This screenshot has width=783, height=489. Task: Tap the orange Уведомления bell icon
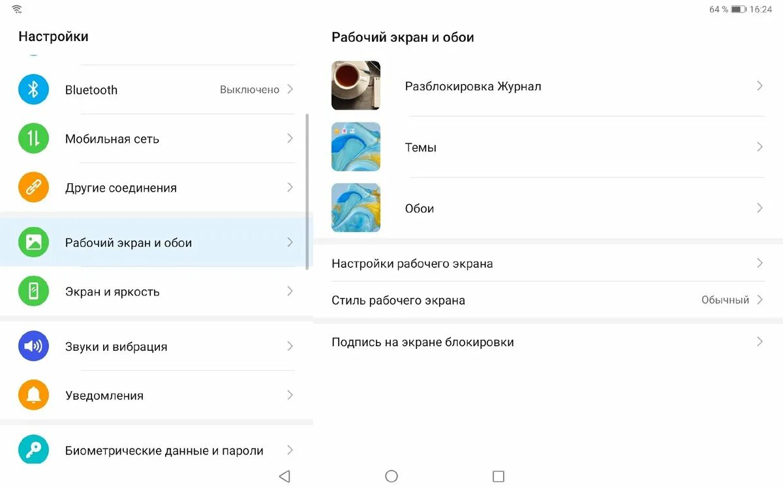coord(33,395)
